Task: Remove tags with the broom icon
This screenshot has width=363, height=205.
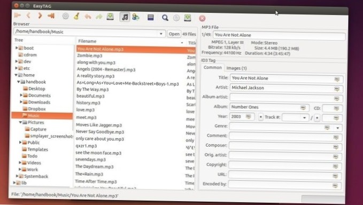Action: pyautogui.click(x=76, y=16)
